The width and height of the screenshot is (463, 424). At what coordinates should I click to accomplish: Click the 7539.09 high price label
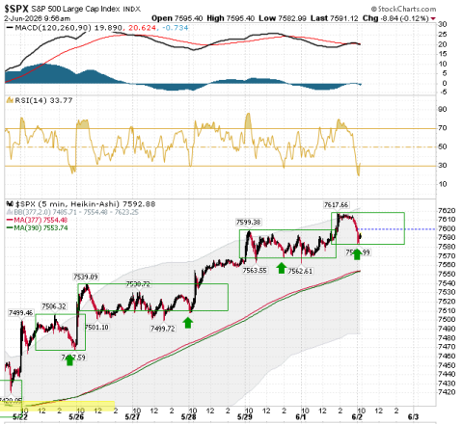[86, 277]
